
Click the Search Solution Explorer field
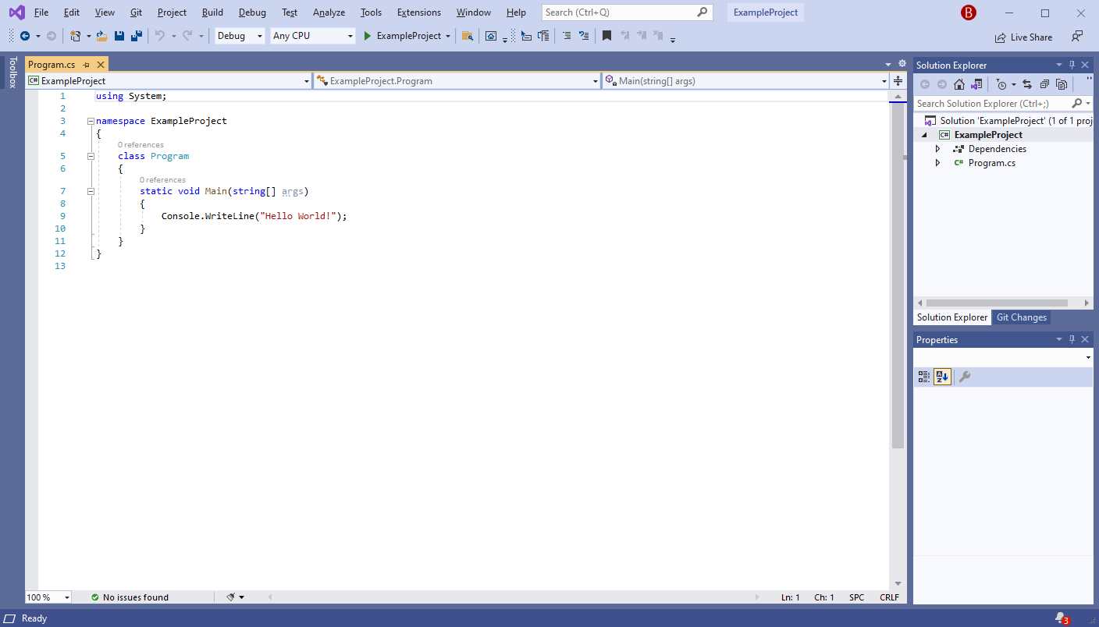(x=991, y=102)
